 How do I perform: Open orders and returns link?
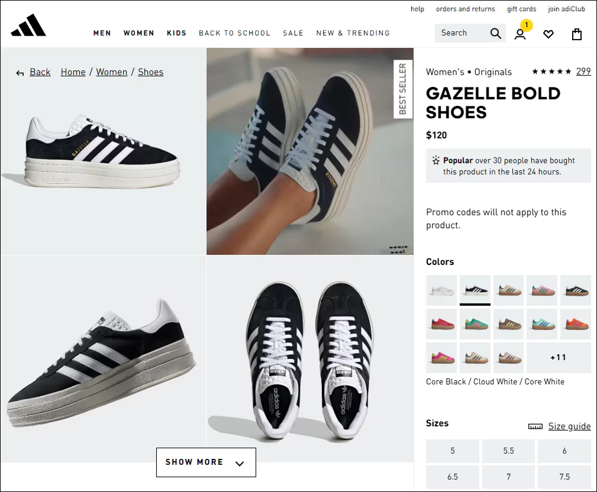[466, 9]
